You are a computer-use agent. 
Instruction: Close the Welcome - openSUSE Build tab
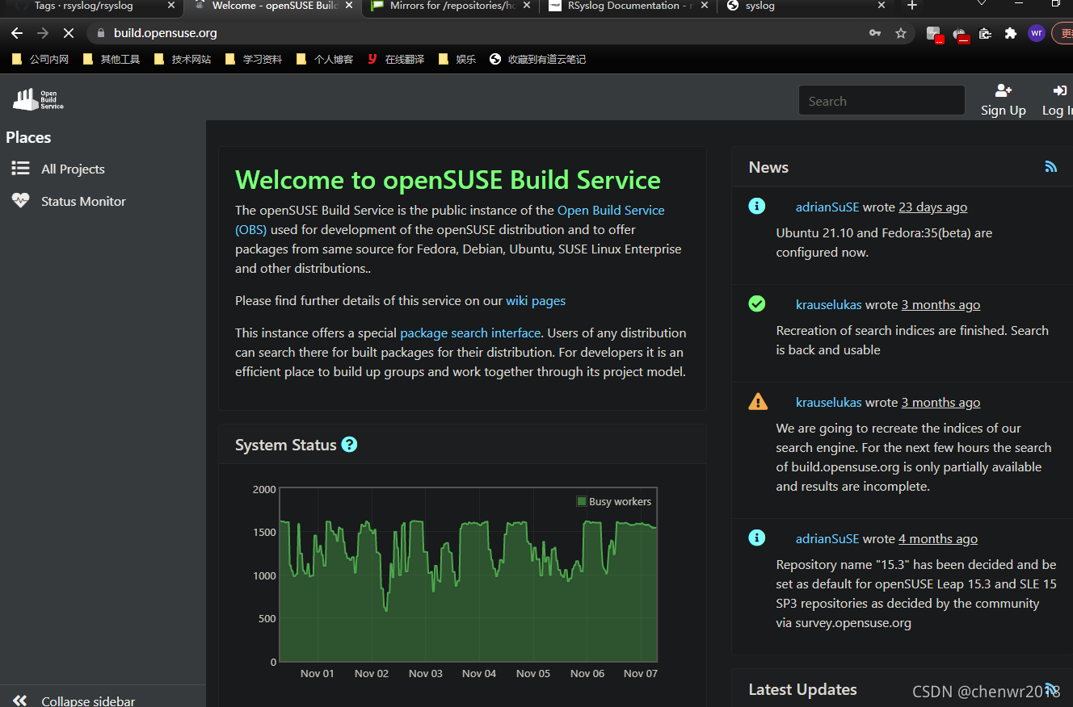(x=349, y=6)
